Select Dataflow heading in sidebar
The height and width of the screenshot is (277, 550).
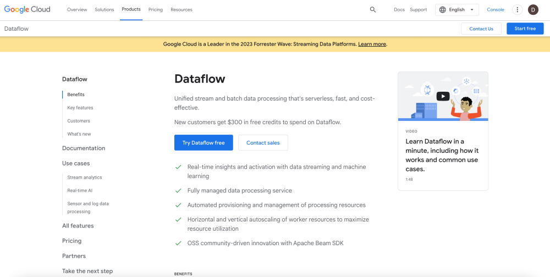coord(75,79)
